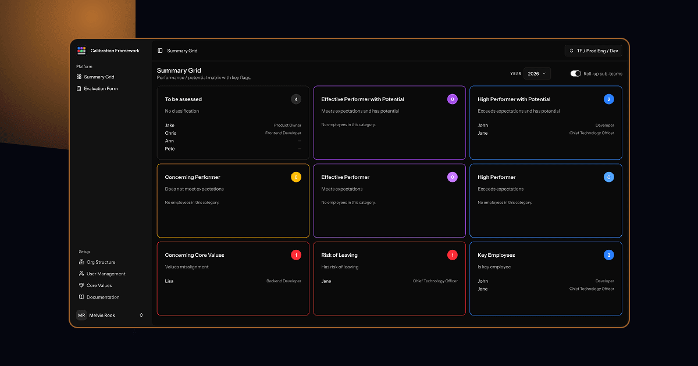Screen dimensions: 698x366
Task: Click the MR avatar for Melvin Rook
Action: point(81,315)
